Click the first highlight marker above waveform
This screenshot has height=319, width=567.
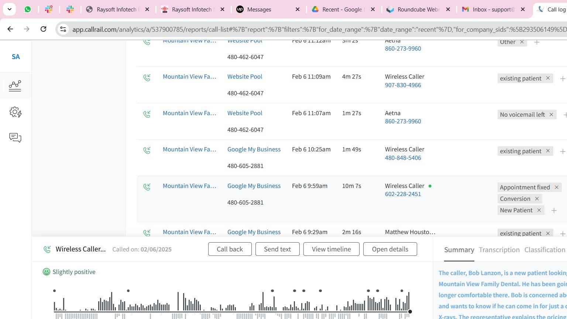pos(54,291)
